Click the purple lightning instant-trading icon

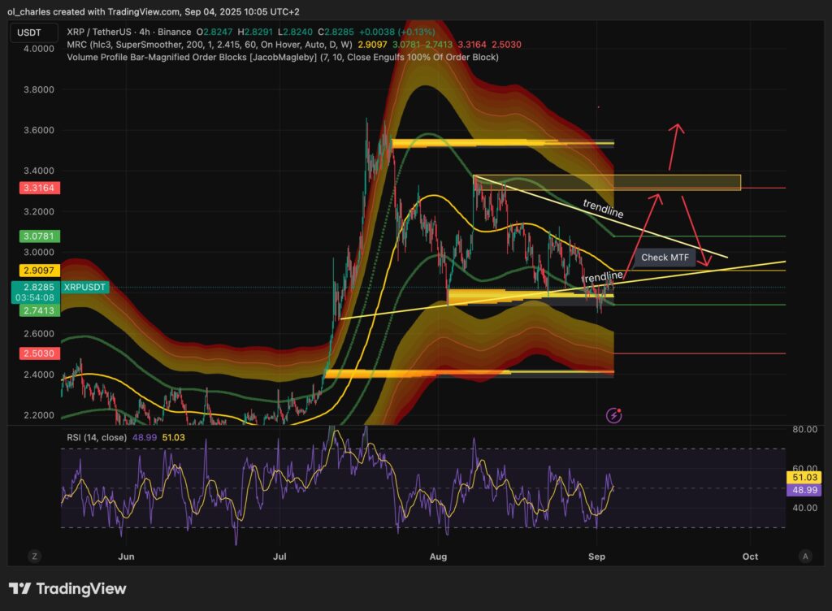click(x=613, y=415)
